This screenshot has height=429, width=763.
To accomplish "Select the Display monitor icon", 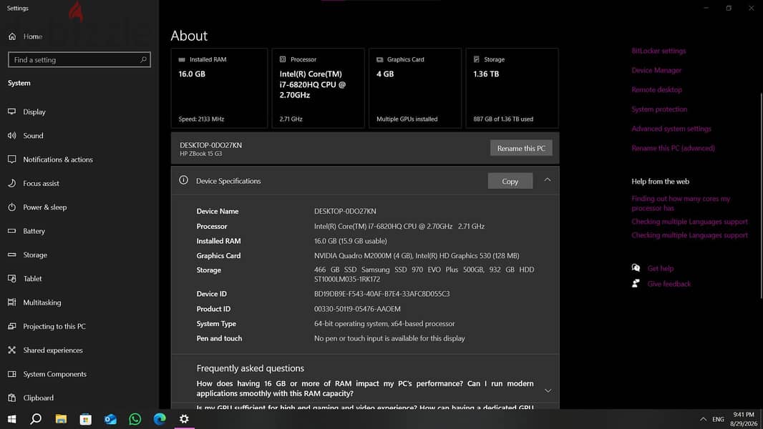I will point(12,112).
